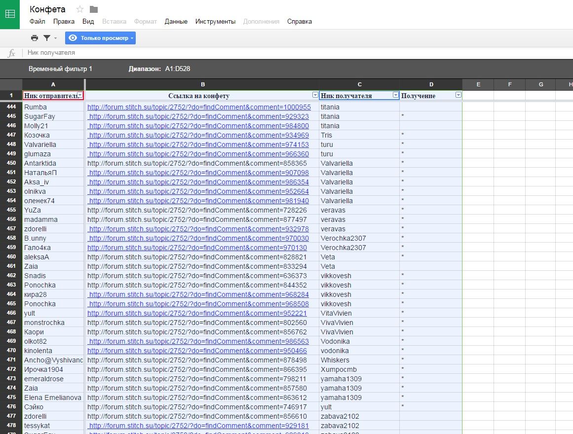
Task: Click the green Google Sheets home icon
Action: pos(10,14)
